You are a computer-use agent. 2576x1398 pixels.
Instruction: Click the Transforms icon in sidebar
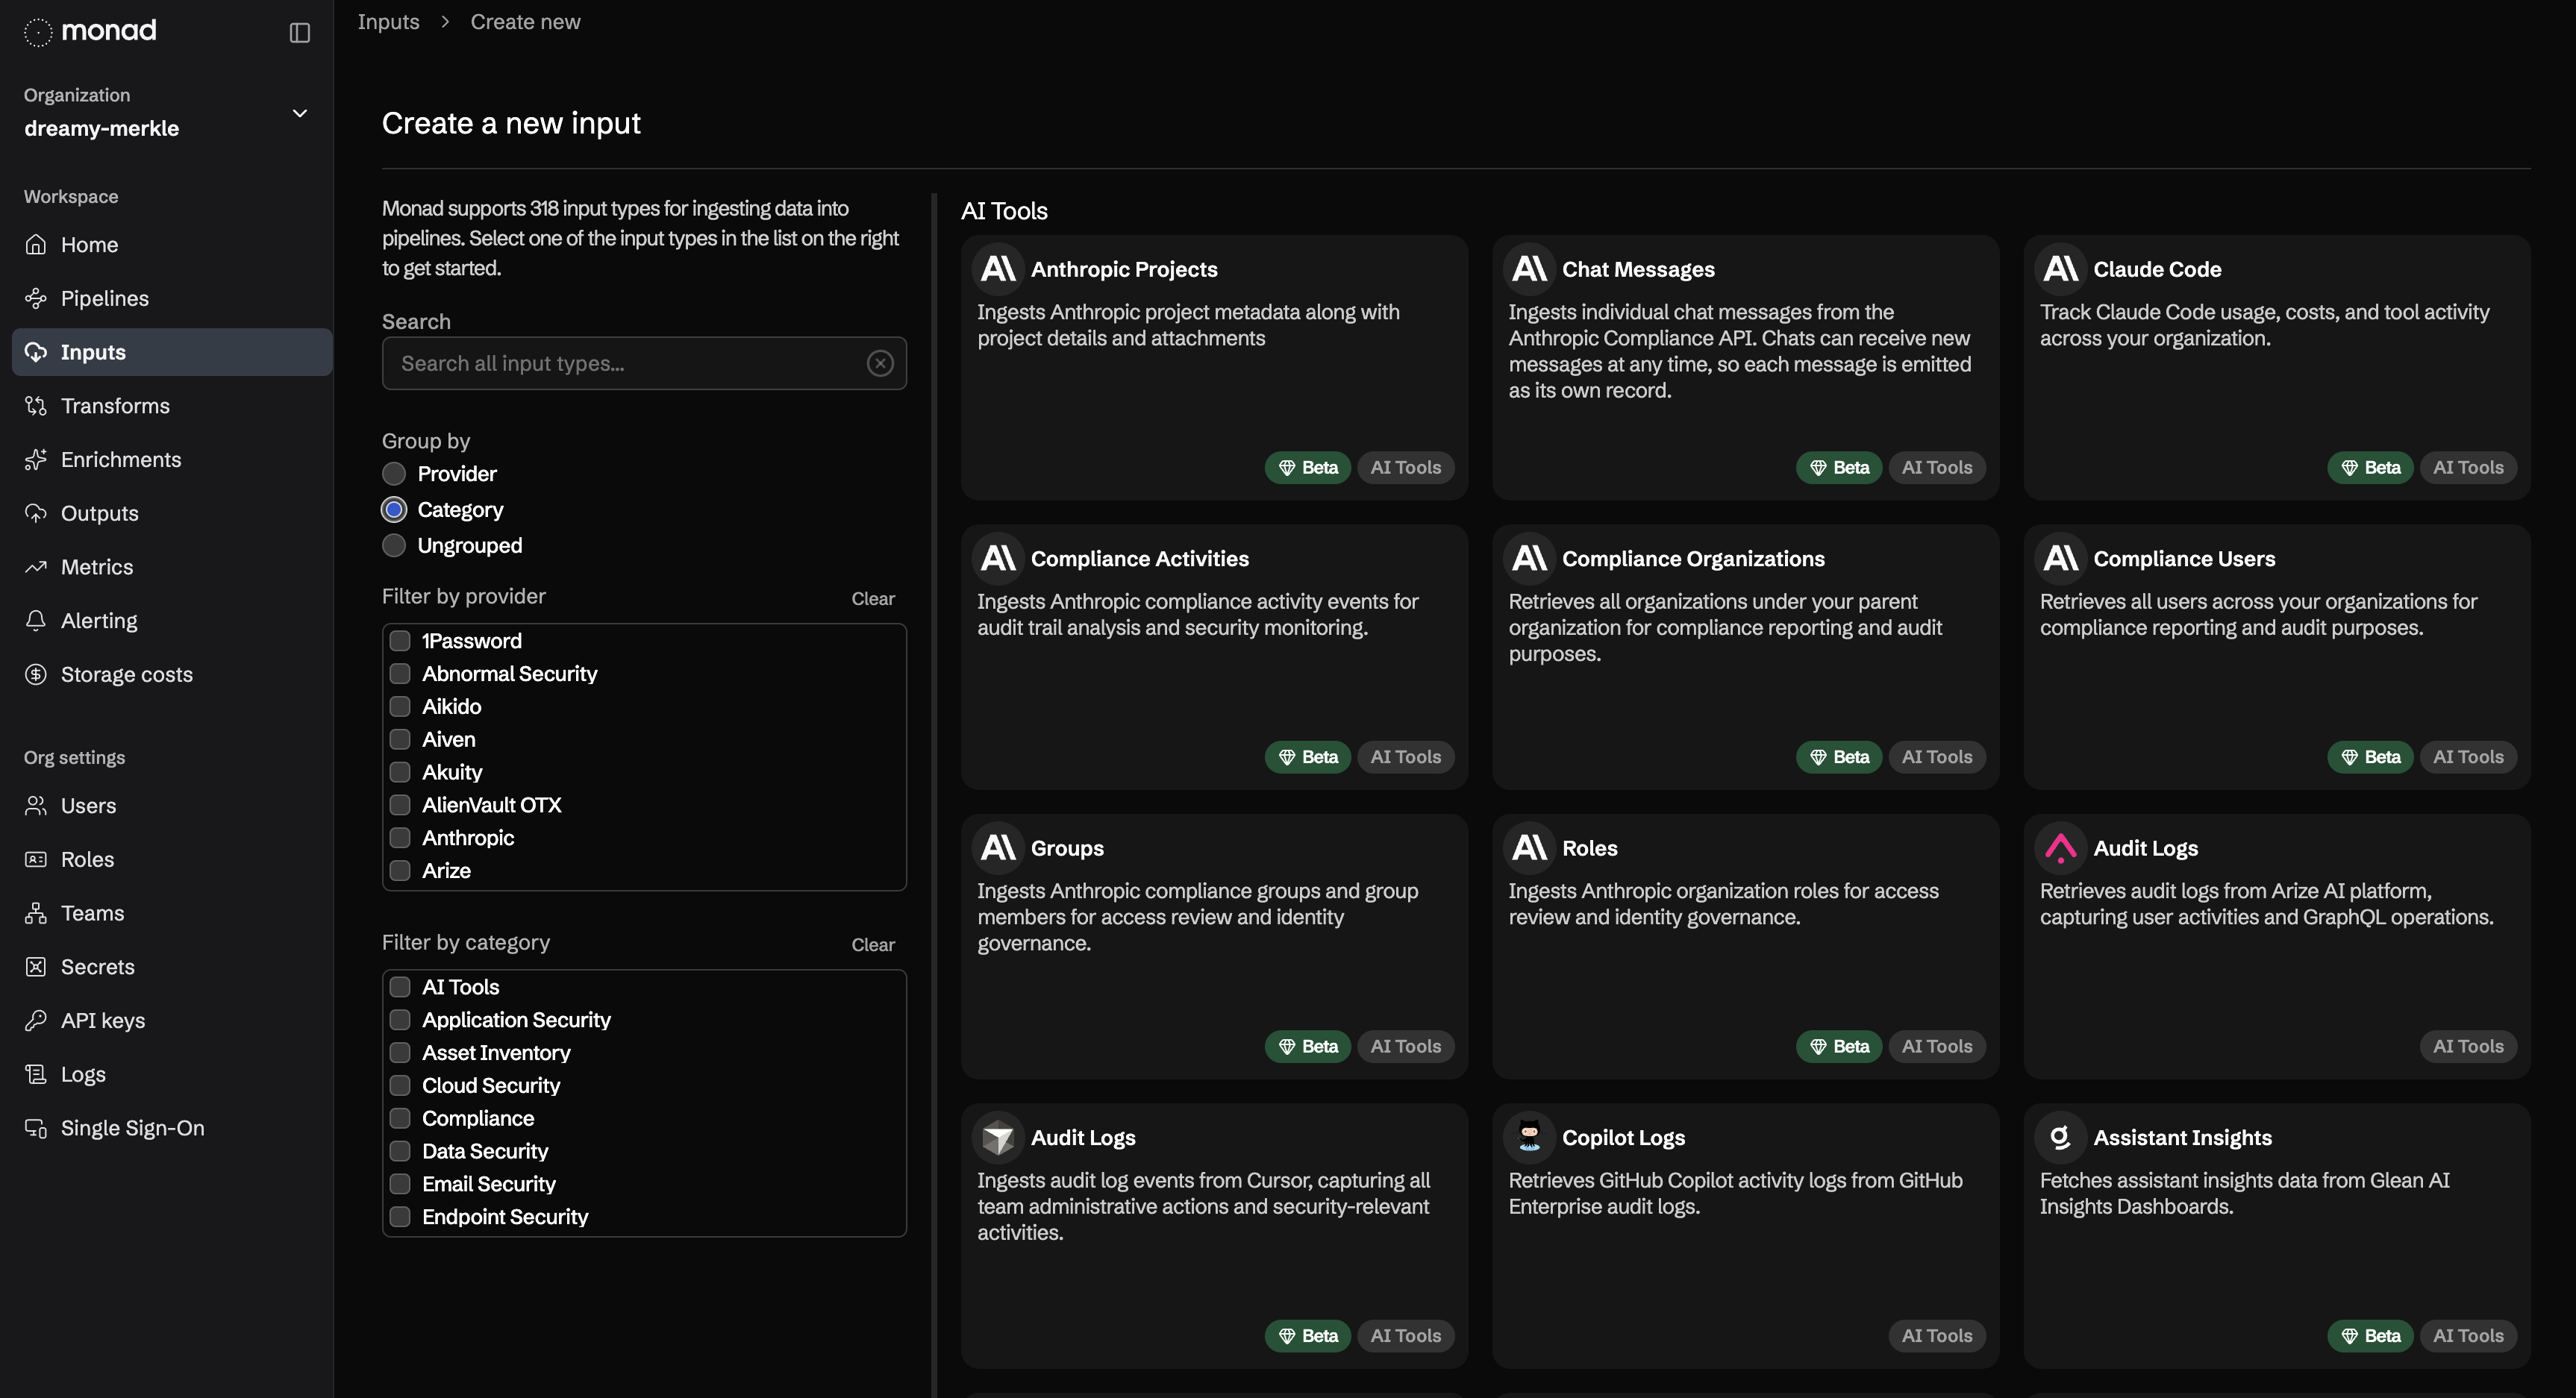click(x=36, y=405)
